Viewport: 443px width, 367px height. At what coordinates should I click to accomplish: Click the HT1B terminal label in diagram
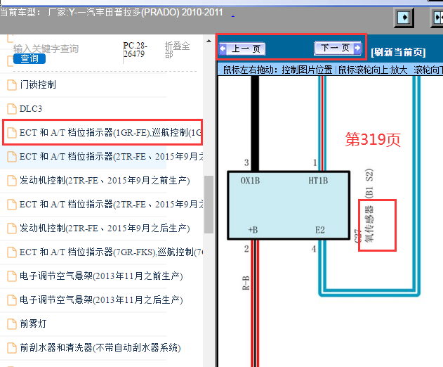[x=318, y=181]
